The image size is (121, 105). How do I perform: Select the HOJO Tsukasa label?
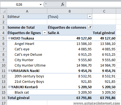22,38
